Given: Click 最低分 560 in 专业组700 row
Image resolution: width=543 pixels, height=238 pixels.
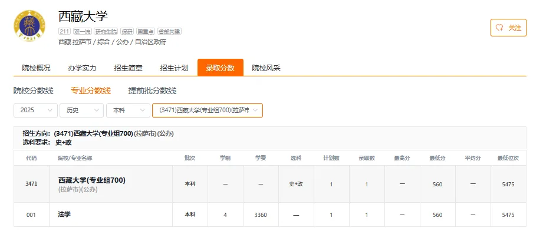Looking at the screenshot, I should (437, 185).
